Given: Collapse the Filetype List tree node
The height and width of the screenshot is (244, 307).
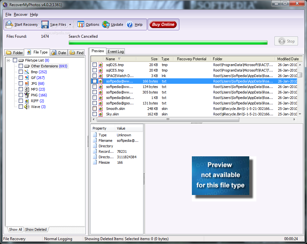Looking at the screenshot, I should 8,60.
